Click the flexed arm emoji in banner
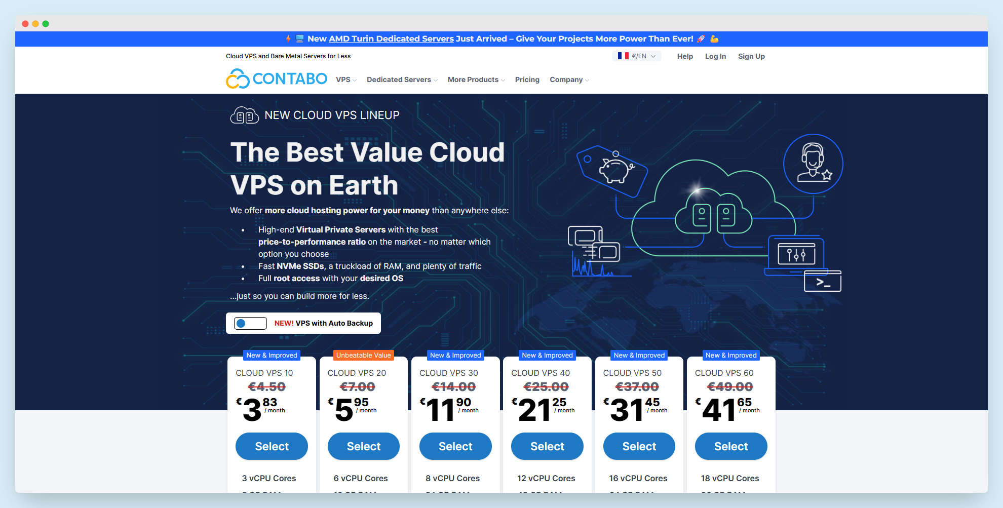 (714, 39)
